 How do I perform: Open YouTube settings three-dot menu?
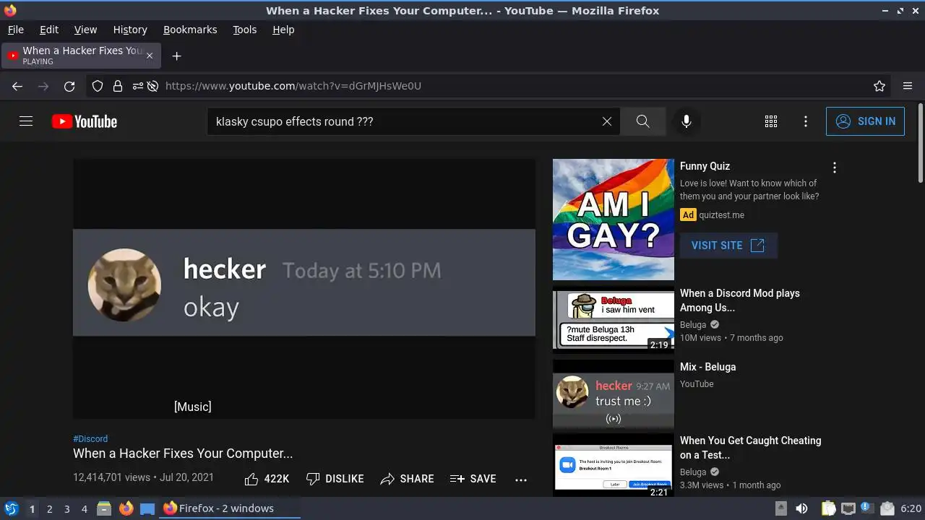point(806,121)
